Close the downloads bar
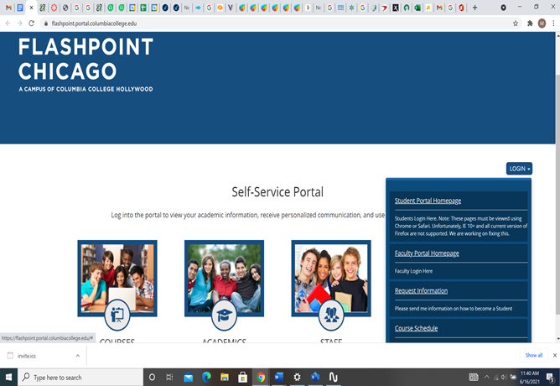Image resolution: width=560 pixels, height=386 pixels. click(x=555, y=355)
